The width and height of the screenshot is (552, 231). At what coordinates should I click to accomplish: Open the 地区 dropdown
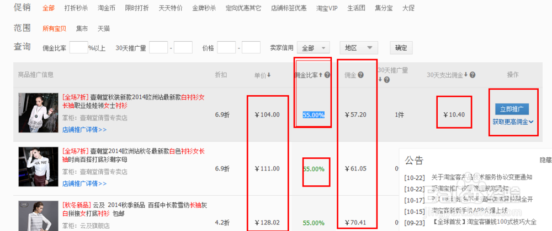359,48
